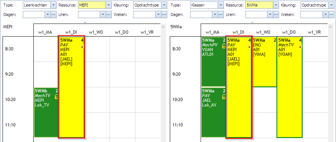Select the yellow PAV lesson in MEPI timetable
This screenshot has height=142, width=336.
point(71,87)
